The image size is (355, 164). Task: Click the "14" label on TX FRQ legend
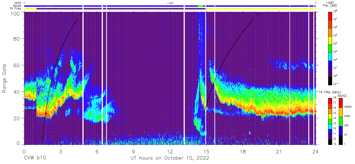[x=335, y=118]
